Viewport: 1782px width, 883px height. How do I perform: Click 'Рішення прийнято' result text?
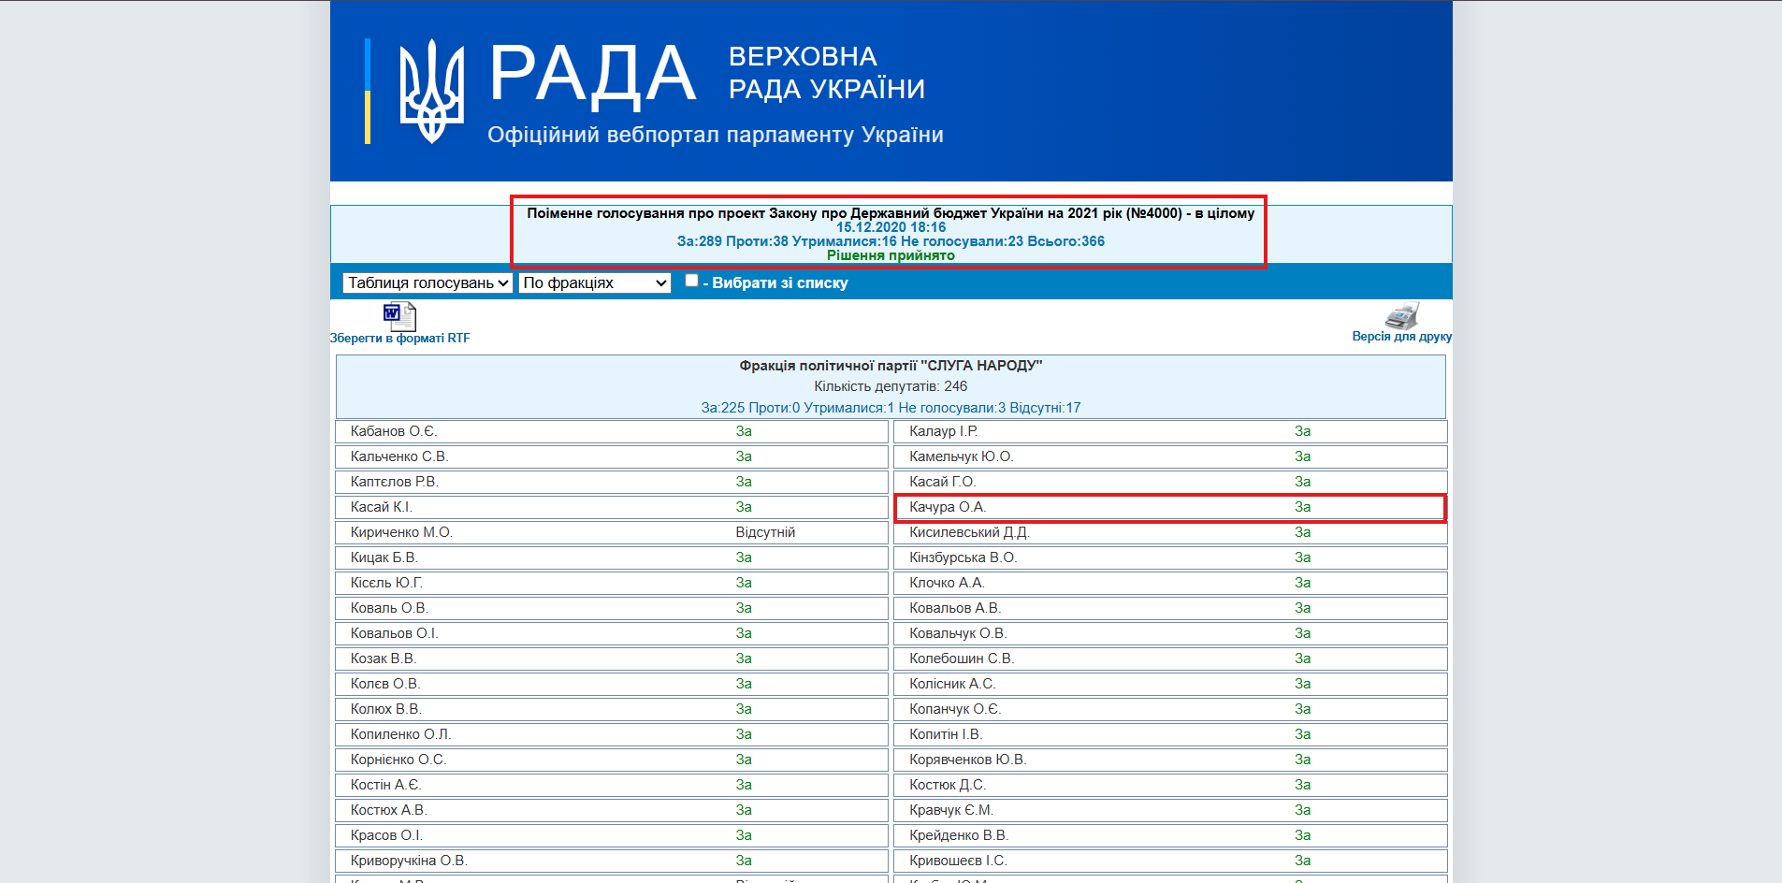pyautogui.click(x=891, y=255)
